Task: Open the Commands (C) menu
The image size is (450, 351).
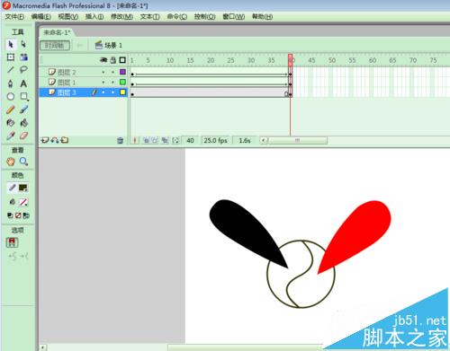Action: 177,17
